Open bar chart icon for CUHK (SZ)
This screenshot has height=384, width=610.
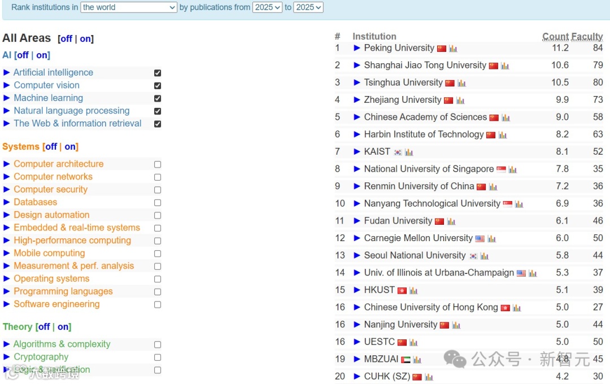tap(429, 377)
